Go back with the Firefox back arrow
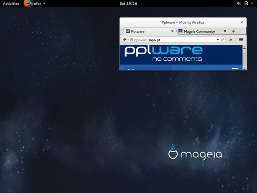257x193 pixels. (x=125, y=40)
